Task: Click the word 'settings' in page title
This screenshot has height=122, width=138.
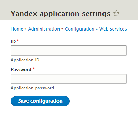Action: (96, 14)
